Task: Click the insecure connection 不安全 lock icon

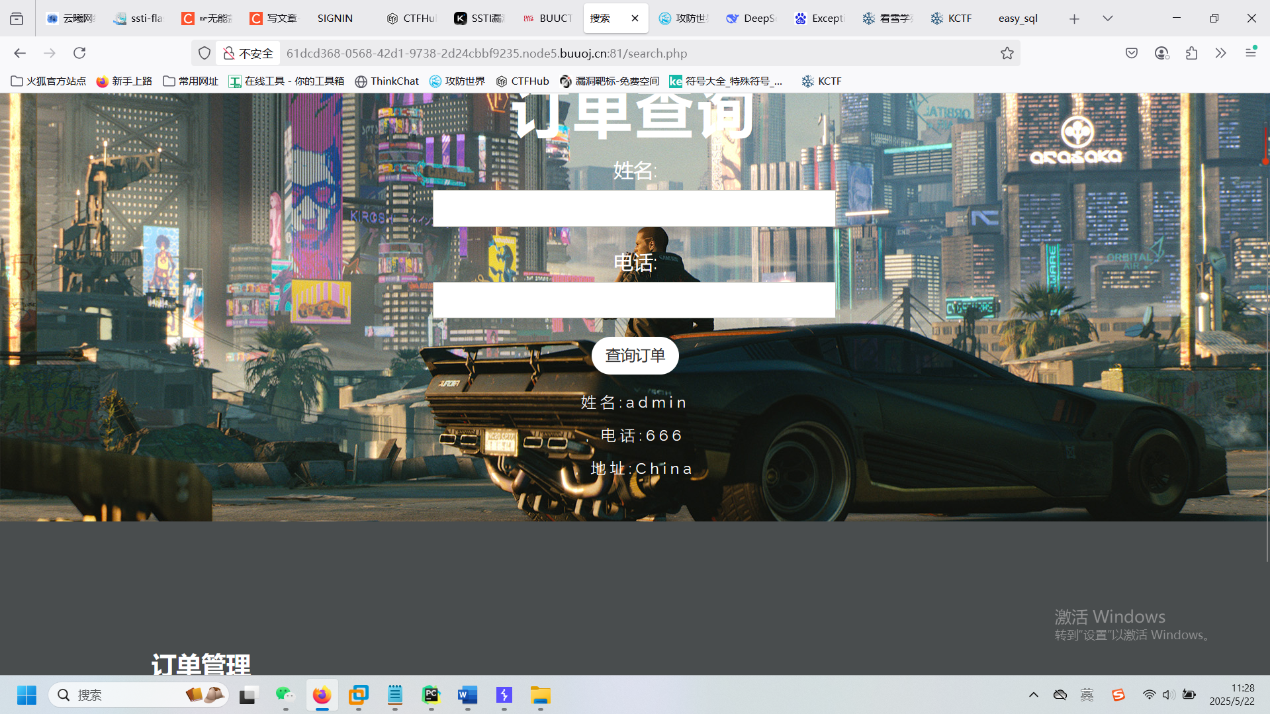Action: [x=248, y=53]
